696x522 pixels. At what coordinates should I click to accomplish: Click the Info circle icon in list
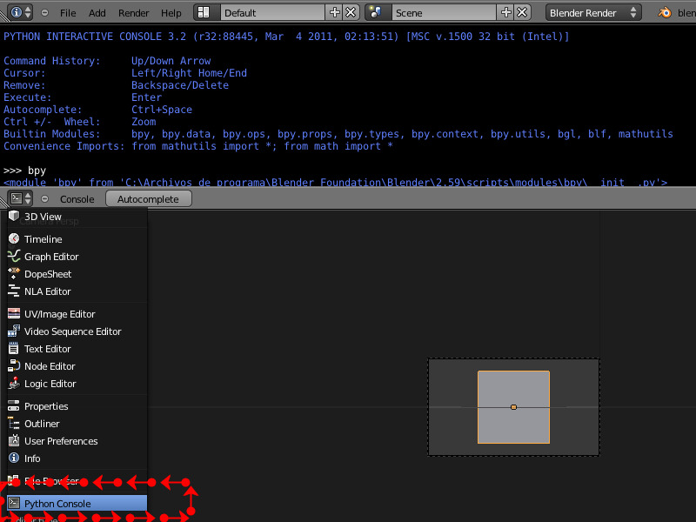pyautogui.click(x=14, y=458)
